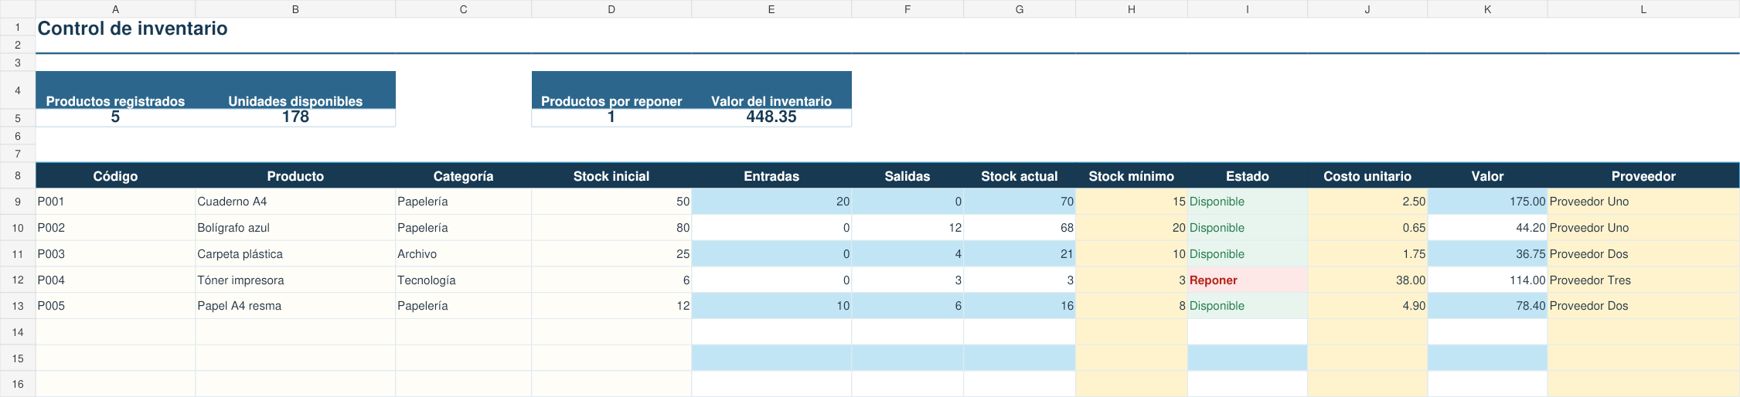The image size is (1740, 397).
Task: Click the 'Producto' table header
Action: coord(295,176)
